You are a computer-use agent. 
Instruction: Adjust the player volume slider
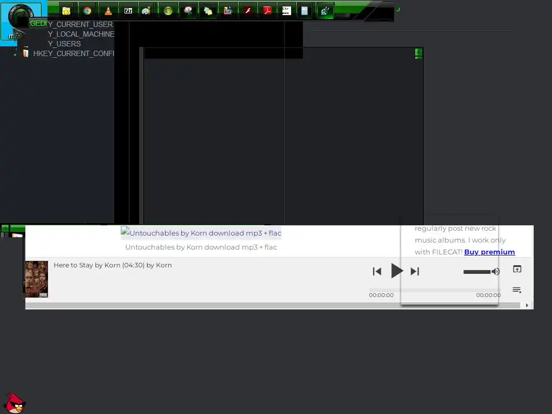pos(477,272)
